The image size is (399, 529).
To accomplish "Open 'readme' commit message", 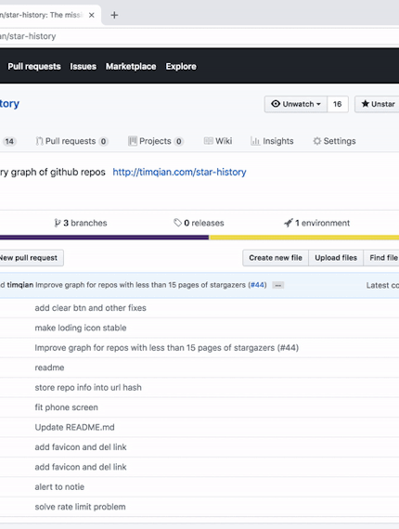I will pyautogui.click(x=49, y=368).
